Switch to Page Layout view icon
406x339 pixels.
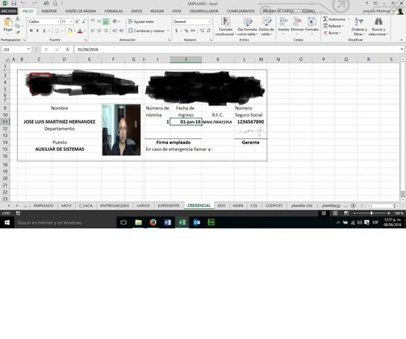pos(335,213)
